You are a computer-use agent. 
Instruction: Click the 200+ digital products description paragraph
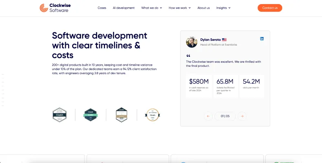[104, 69]
